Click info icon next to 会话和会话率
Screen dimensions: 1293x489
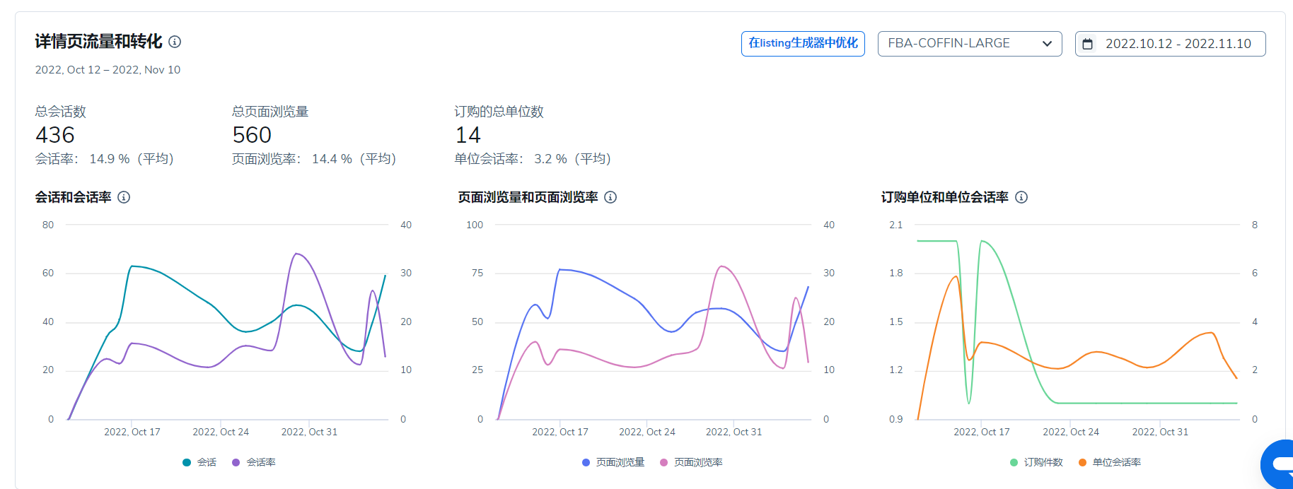(x=124, y=197)
